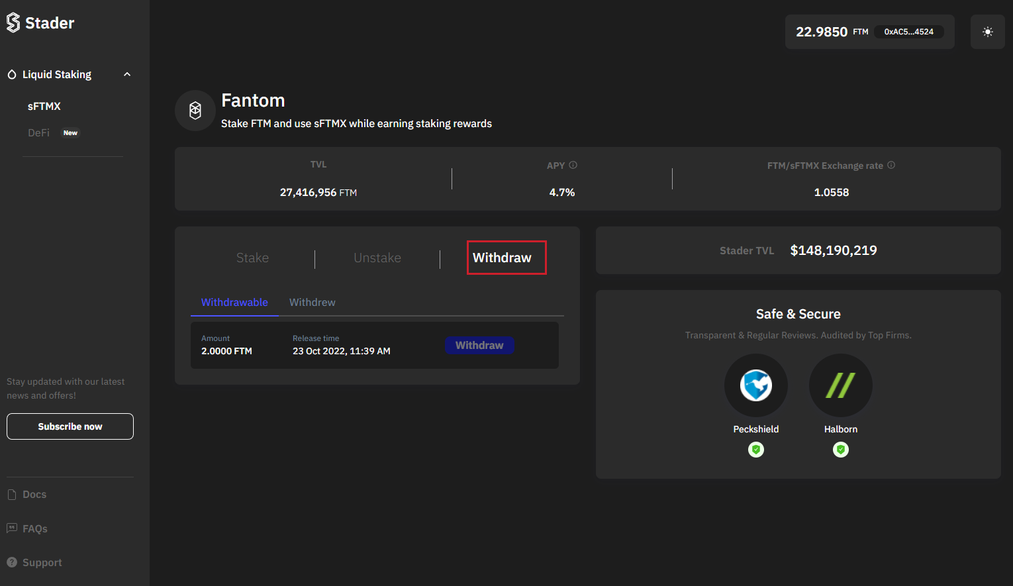Click the FAQs quote icon

(12, 528)
